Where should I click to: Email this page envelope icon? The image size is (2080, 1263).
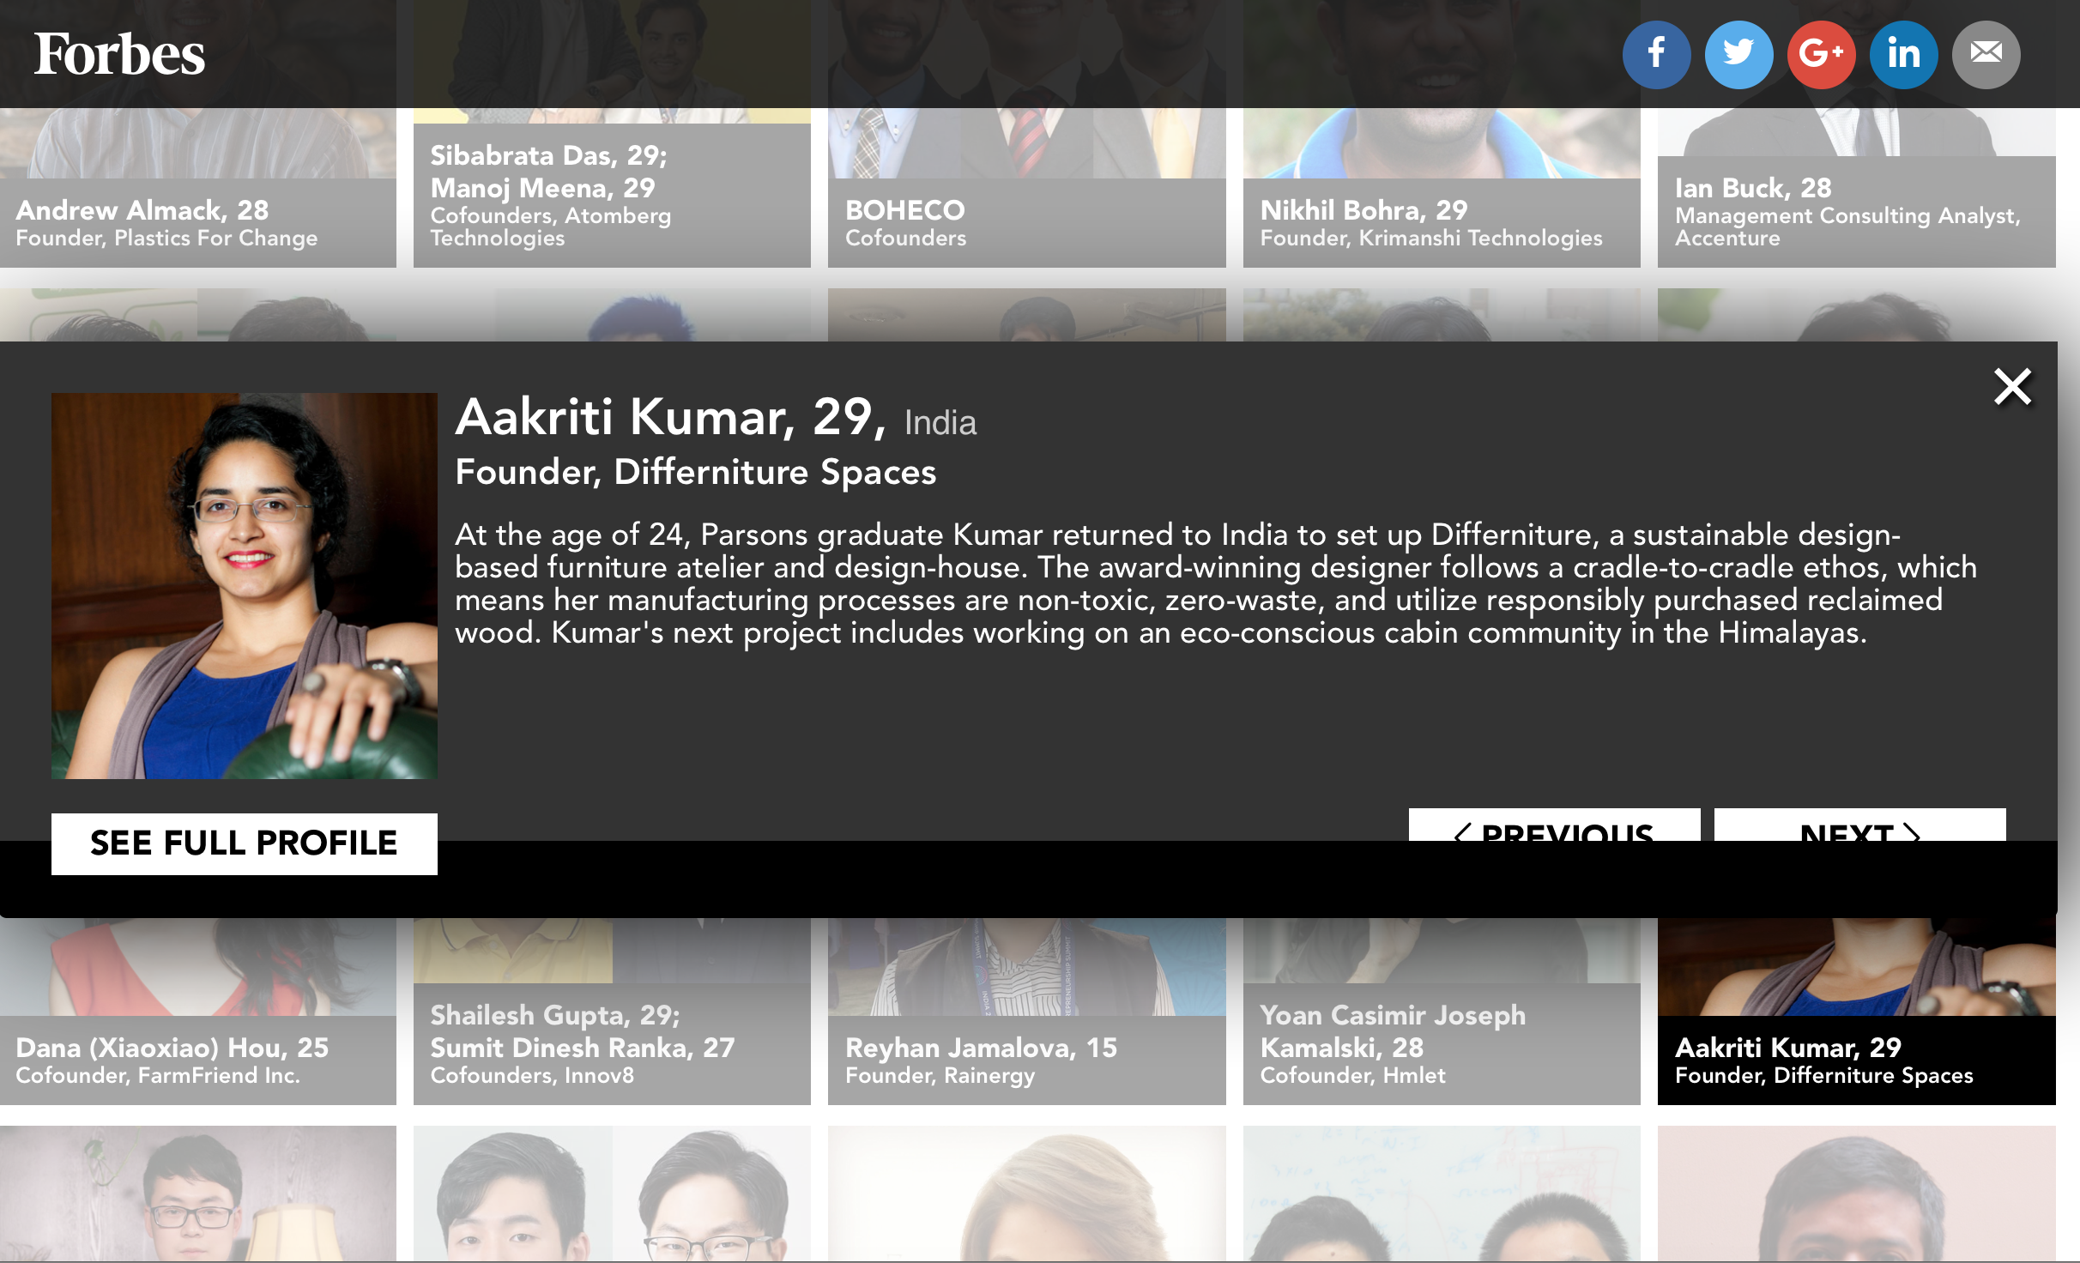click(x=1986, y=54)
